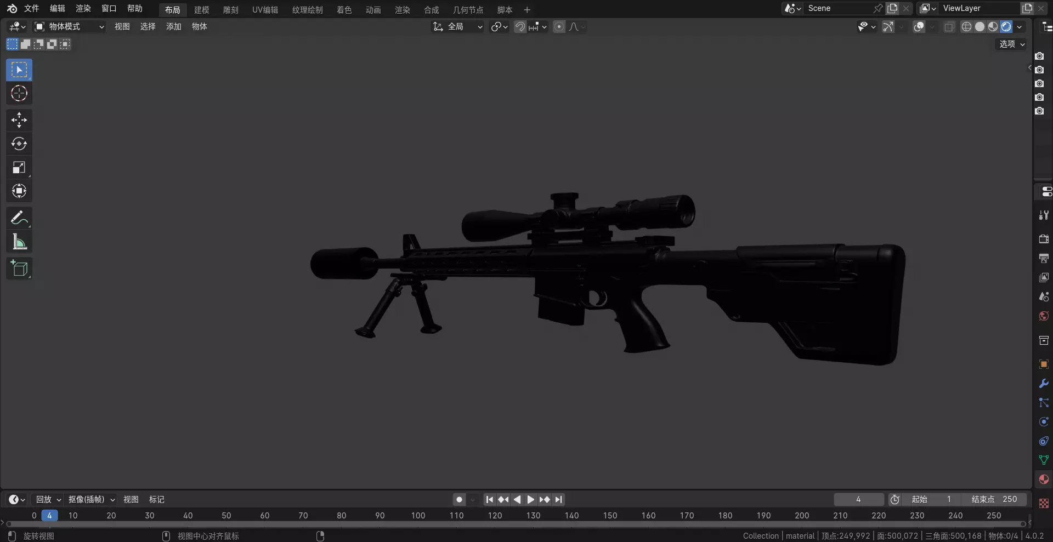
Task: Jump to the timeline first frame
Action: (x=489, y=499)
